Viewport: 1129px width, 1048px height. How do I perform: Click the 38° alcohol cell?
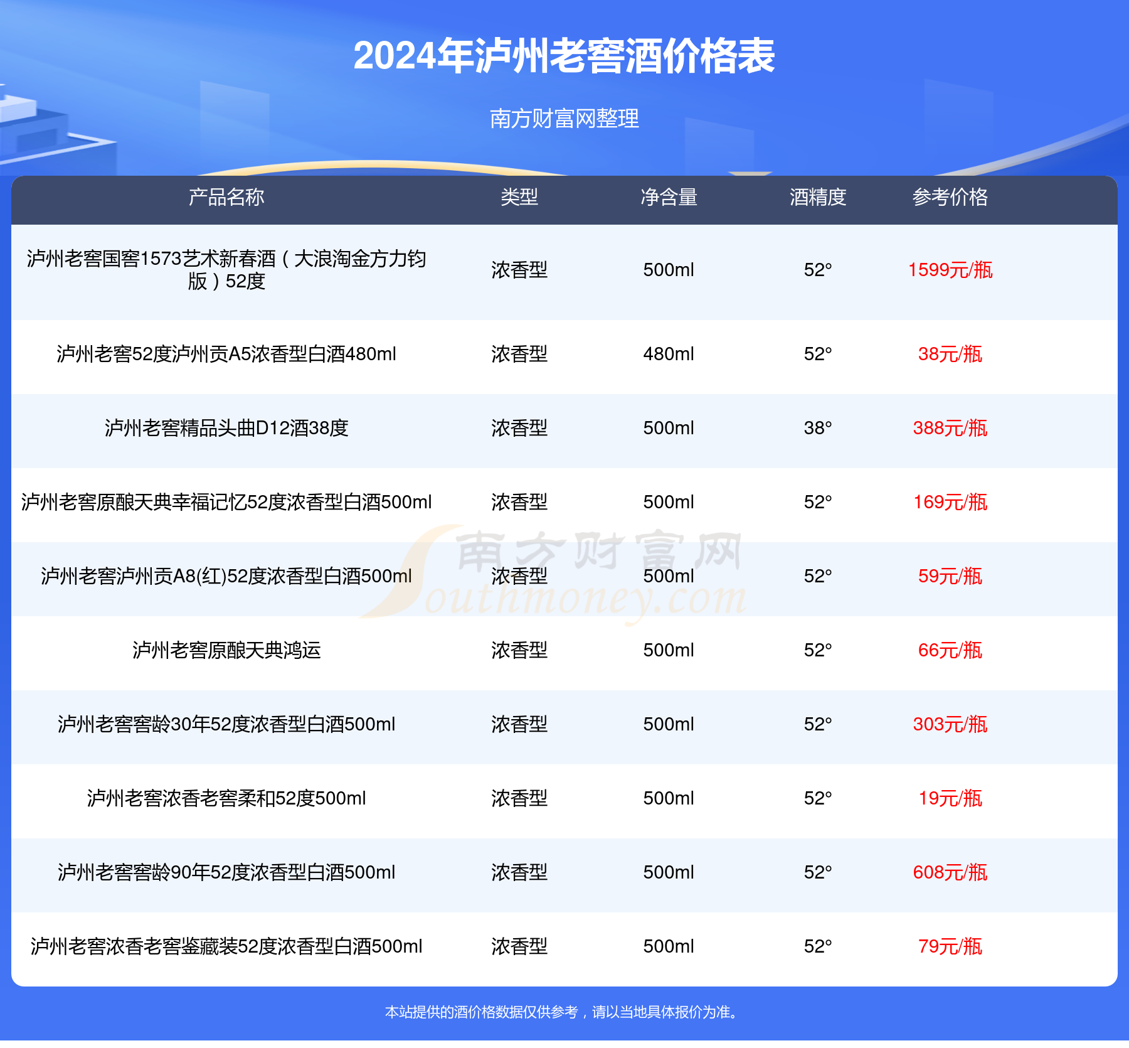tap(818, 428)
